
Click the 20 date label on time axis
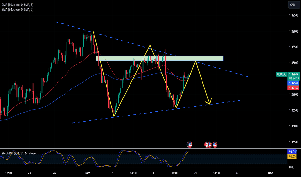point(196,173)
